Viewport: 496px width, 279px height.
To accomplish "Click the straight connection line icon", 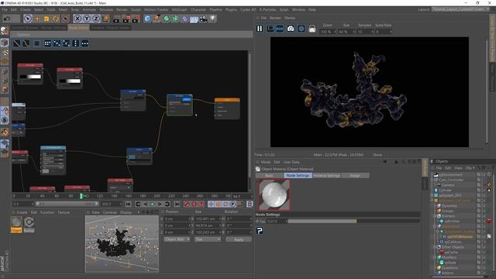I will (x=16, y=43).
